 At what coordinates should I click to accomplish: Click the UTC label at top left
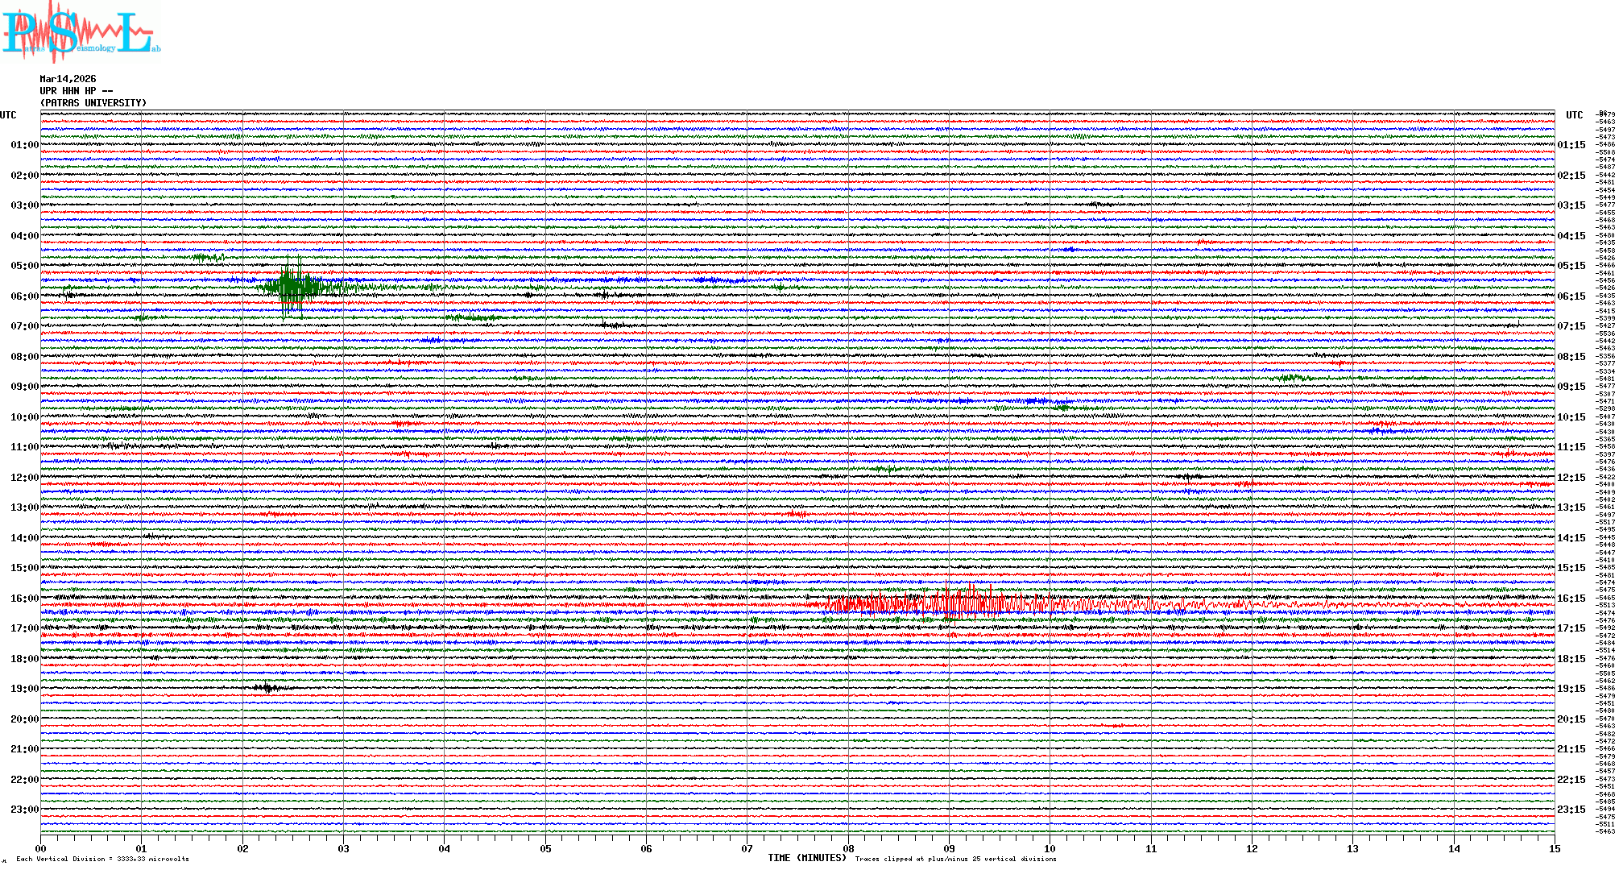tap(8, 115)
